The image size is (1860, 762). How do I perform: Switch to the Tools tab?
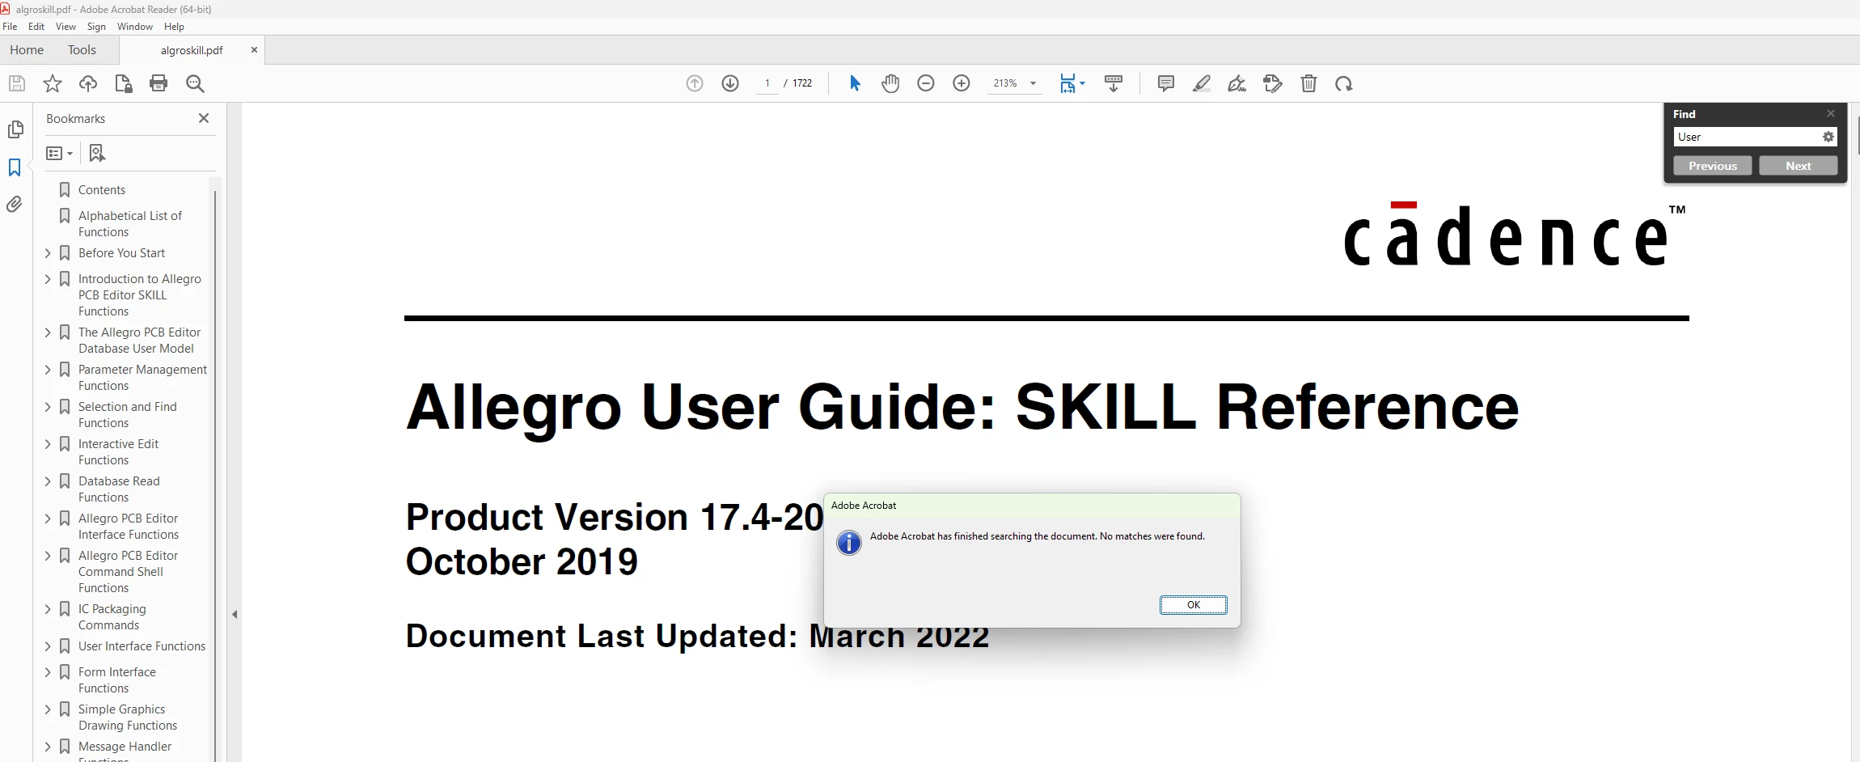82,50
